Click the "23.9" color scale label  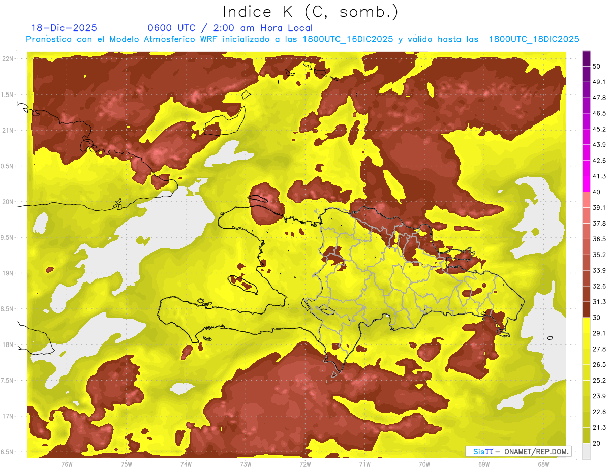click(599, 396)
